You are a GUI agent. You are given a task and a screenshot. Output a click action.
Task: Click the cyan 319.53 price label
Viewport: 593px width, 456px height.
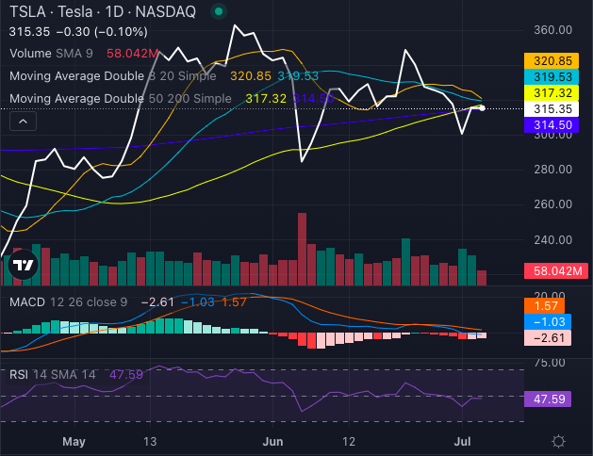pos(552,77)
